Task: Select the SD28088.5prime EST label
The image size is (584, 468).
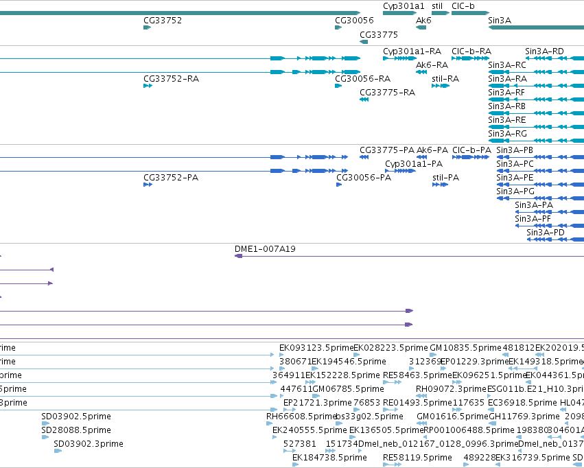Action: [x=76, y=431]
